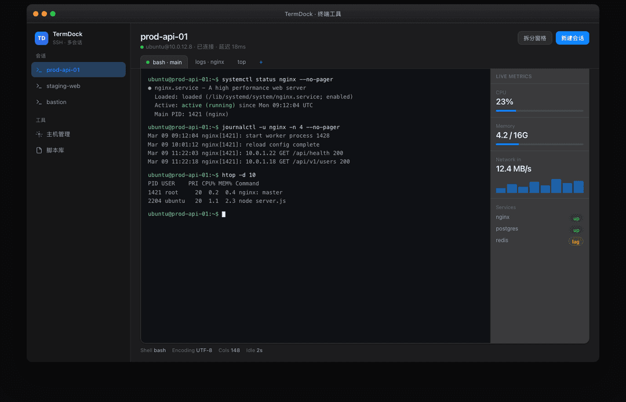This screenshot has width=626, height=402.
Task: Click 'Shell bash' in status bar
Action: coord(153,350)
